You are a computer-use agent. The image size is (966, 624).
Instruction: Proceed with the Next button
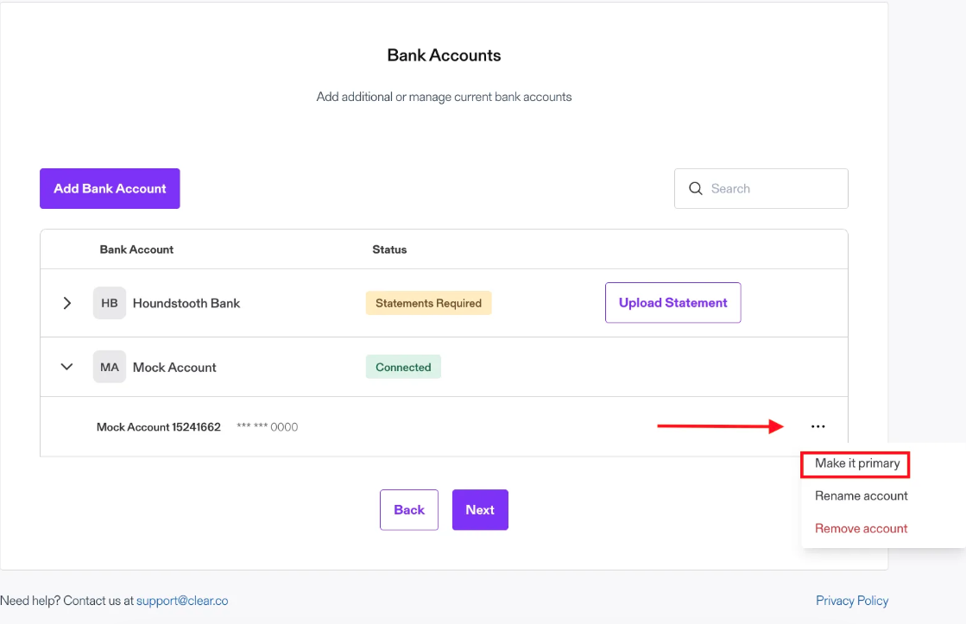pos(480,510)
